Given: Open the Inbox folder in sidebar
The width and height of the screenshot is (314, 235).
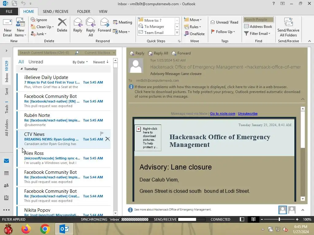Looking at the screenshot, I should [7, 71].
